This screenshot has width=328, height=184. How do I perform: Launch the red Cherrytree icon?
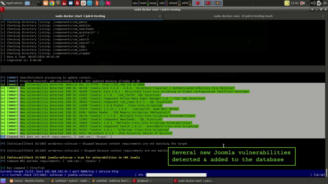64,3
